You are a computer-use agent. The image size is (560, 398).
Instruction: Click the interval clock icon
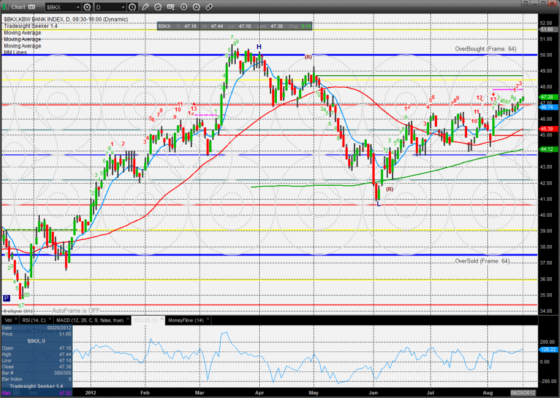point(131,8)
